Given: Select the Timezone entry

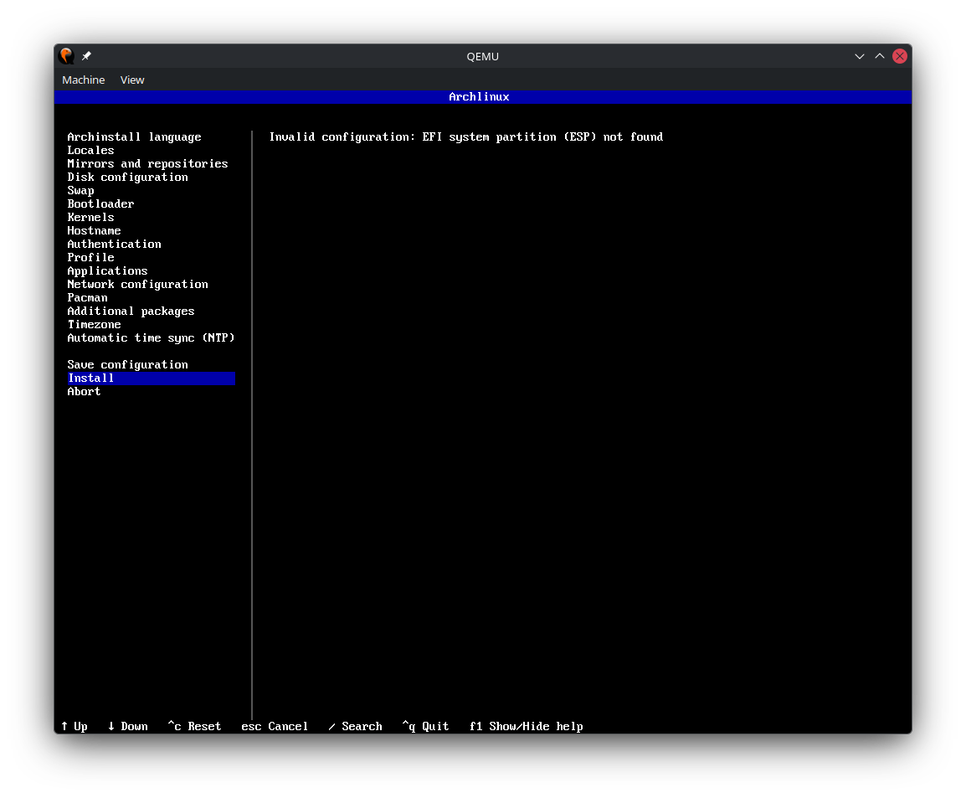Looking at the screenshot, I should pos(94,325).
